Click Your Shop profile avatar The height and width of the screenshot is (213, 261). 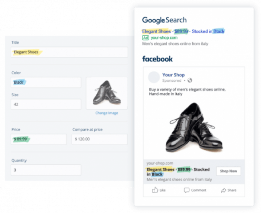[x=154, y=77]
